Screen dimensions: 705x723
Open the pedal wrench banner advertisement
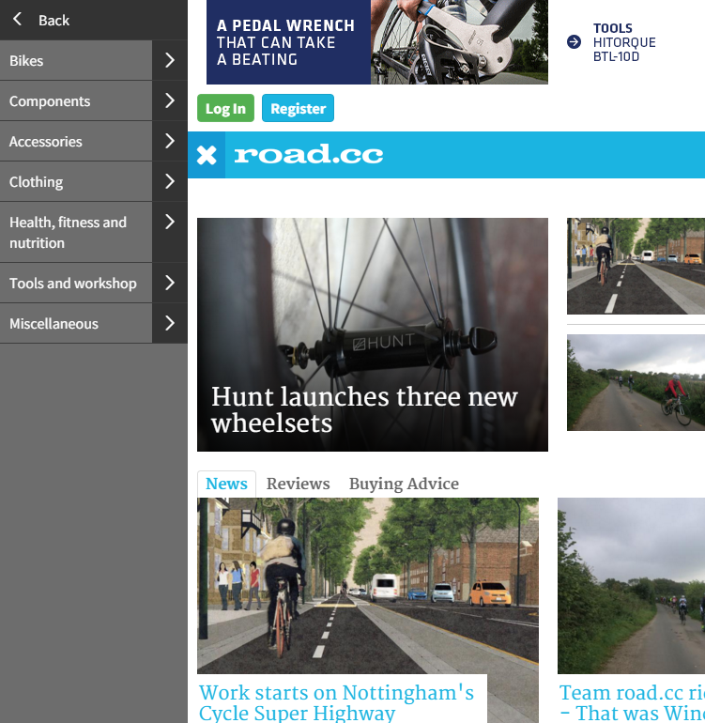[x=377, y=42]
